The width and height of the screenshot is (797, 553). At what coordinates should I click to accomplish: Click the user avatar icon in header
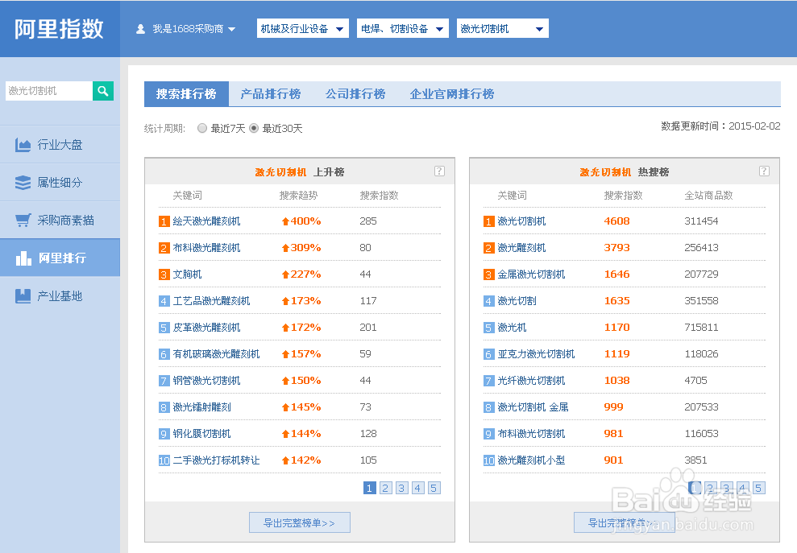[141, 29]
